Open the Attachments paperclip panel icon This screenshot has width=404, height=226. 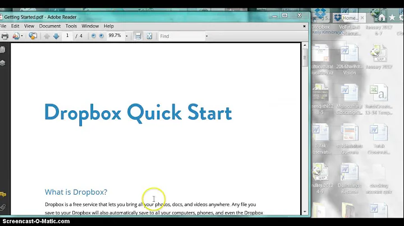3,207
